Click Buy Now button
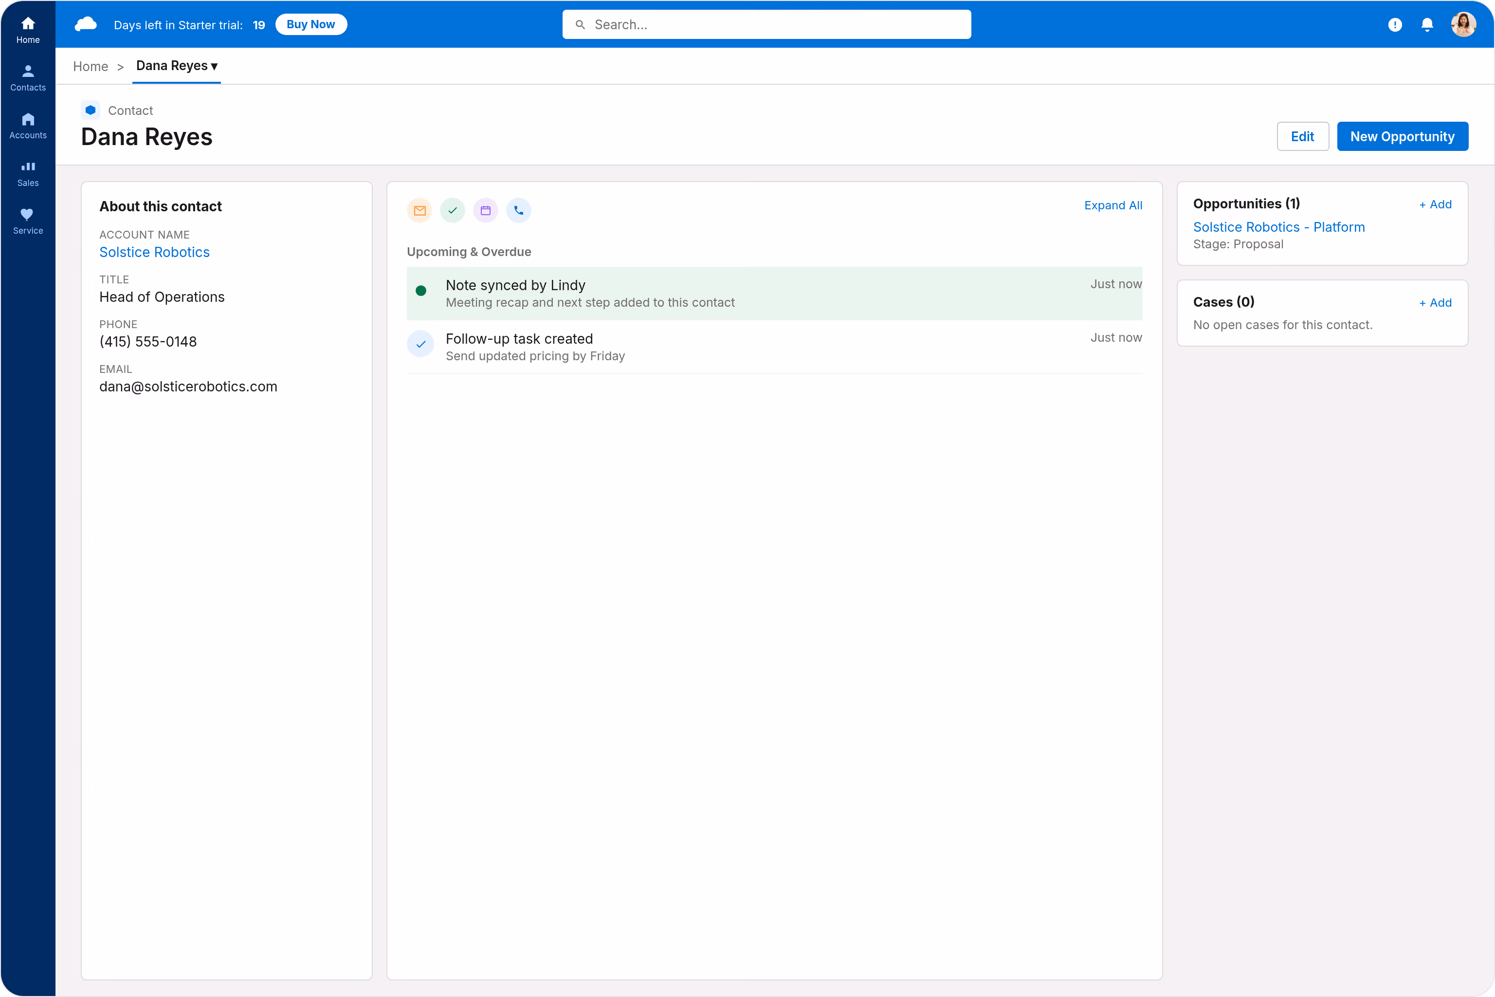This screenshot has height=997, width=1495. [311, 24]
